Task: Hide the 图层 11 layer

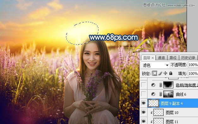Action: [143, 121]
